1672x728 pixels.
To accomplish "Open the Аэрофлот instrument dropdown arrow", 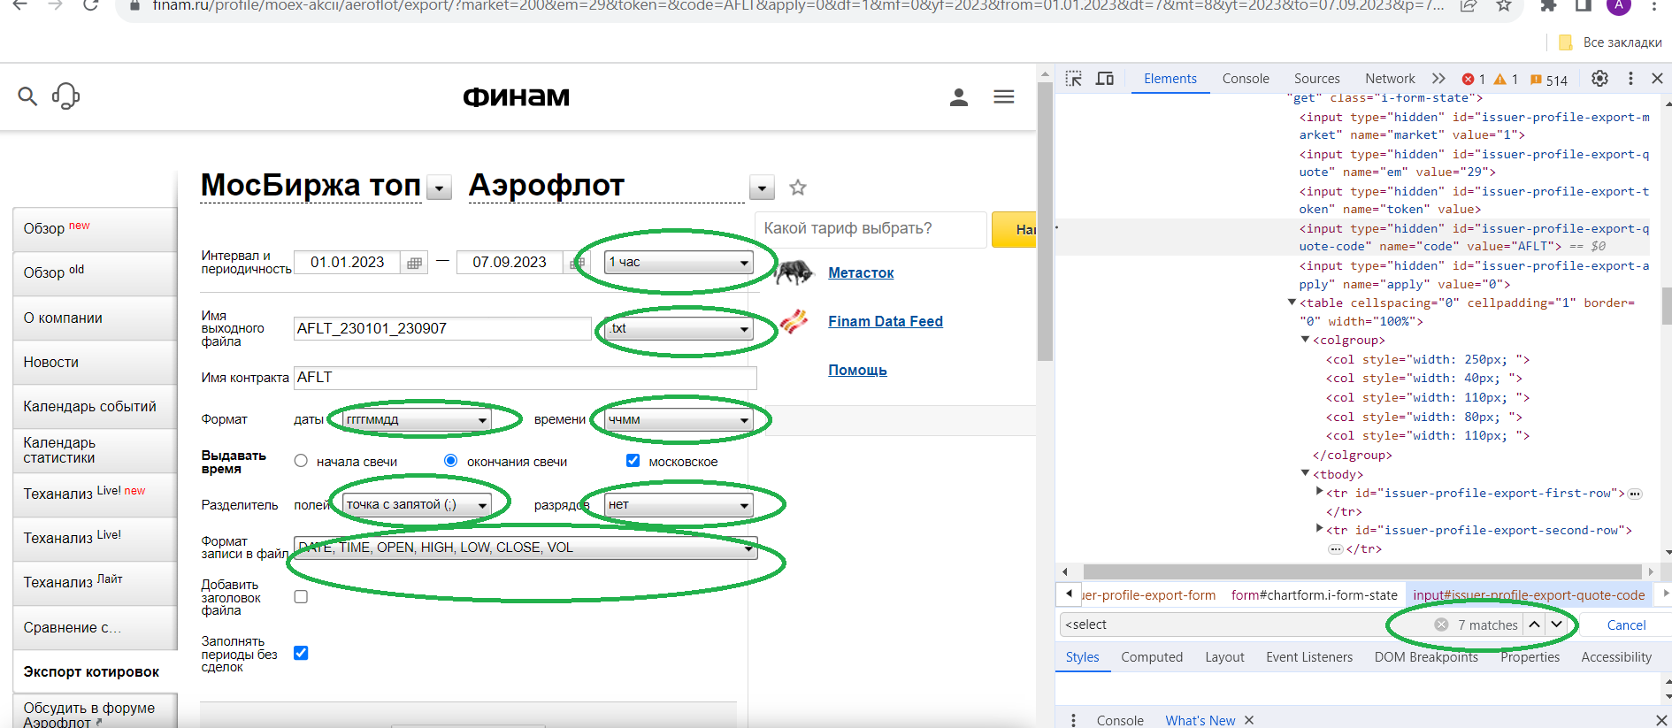I will coord(762,188).
